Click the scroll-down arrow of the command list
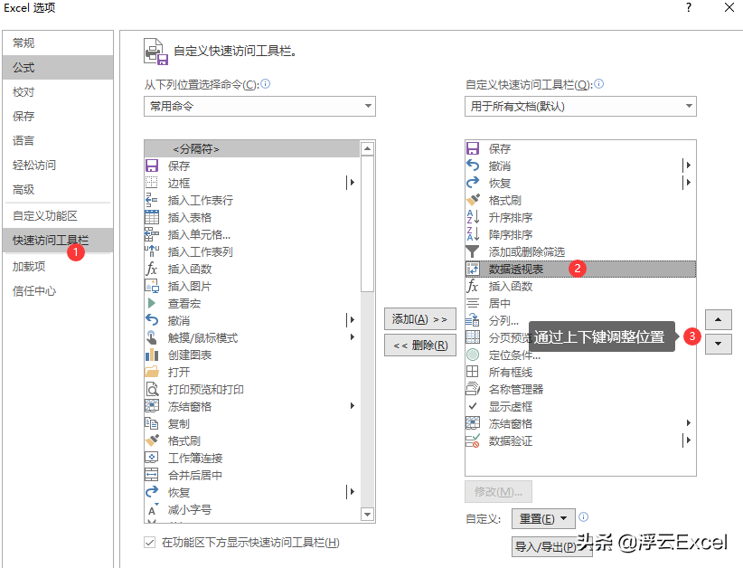The image size is (743, 568). tap(367, 514)
